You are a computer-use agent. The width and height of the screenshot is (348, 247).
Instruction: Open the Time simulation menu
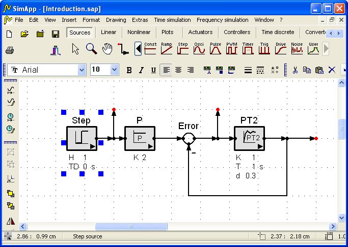[x=172, y=20]
